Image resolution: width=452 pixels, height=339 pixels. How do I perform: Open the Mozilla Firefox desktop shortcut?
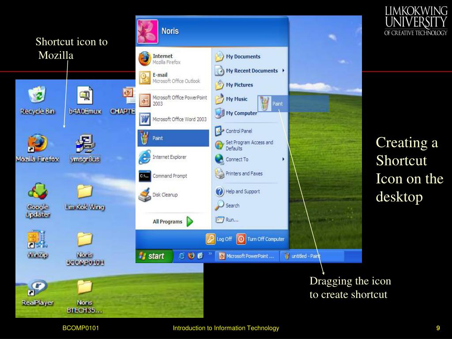coord(38,148)
